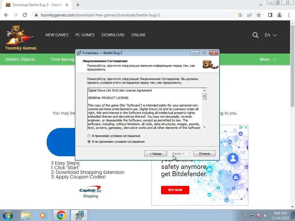Screen dimensions: 295x221
Task: Open site search magnifier icon
Action: click(255, 35)
